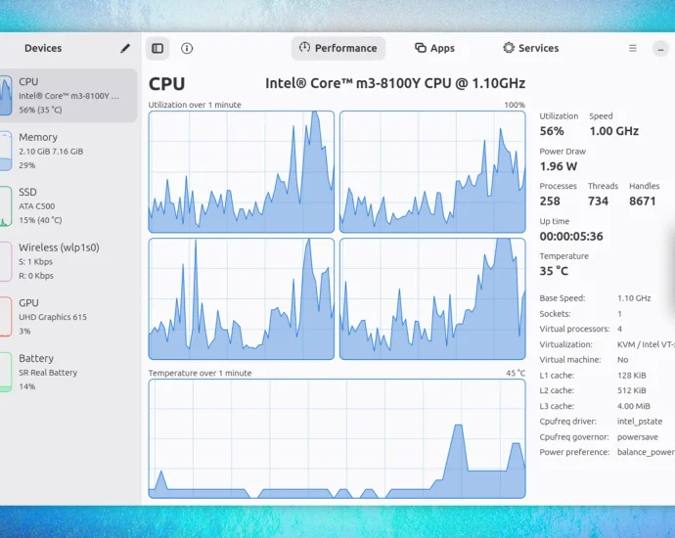Click the L1 cache 128 KiB value
Image resolution: width=675 pixels, height=538 pixels.
(632, 376)
